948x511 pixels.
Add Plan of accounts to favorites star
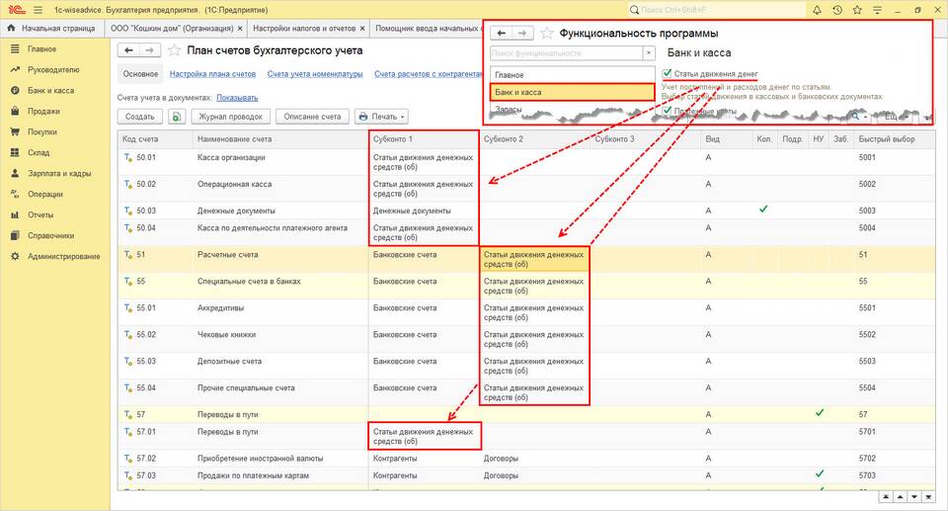174,50
